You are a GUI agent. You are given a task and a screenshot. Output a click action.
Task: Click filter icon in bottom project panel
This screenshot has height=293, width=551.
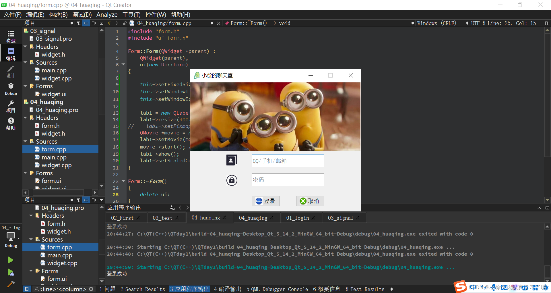click(x=79, y=200)
